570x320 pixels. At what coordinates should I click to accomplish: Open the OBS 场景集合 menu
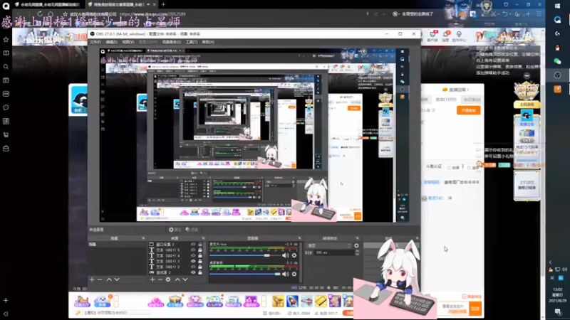[x=171, y=42]
